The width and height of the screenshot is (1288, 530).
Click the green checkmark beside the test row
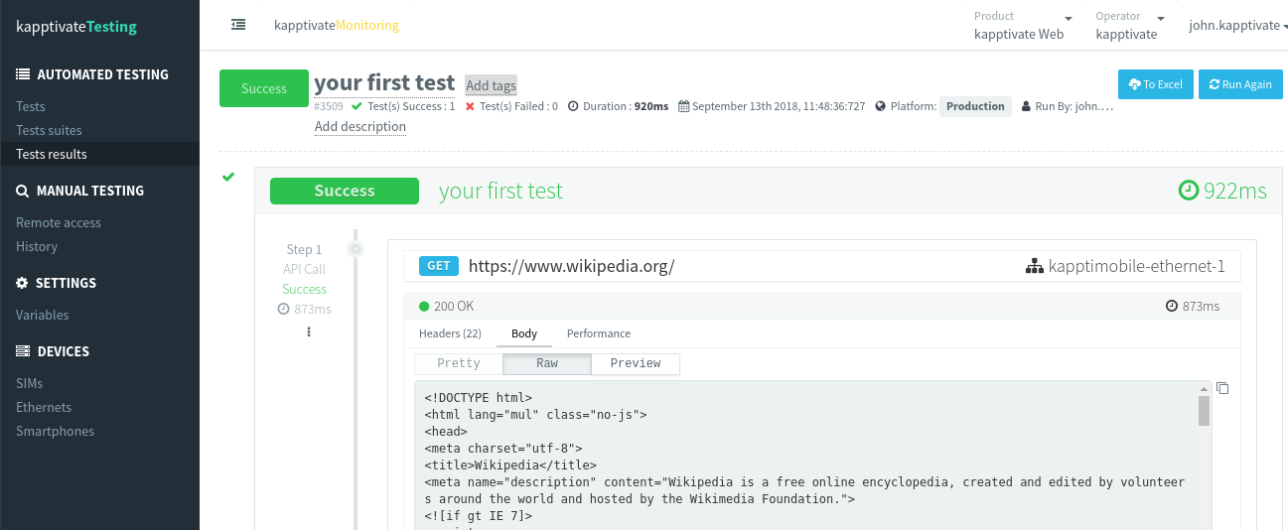click(228, 177)
